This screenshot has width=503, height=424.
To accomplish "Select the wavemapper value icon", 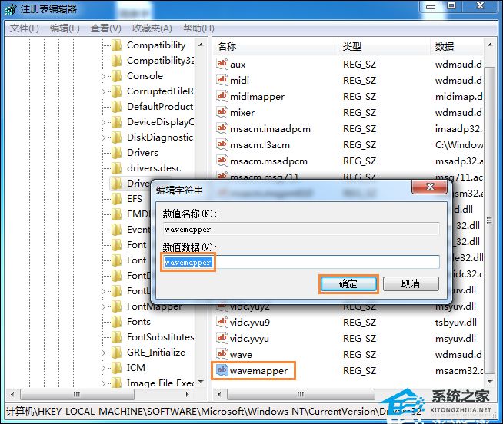I will tap(222, 370).
